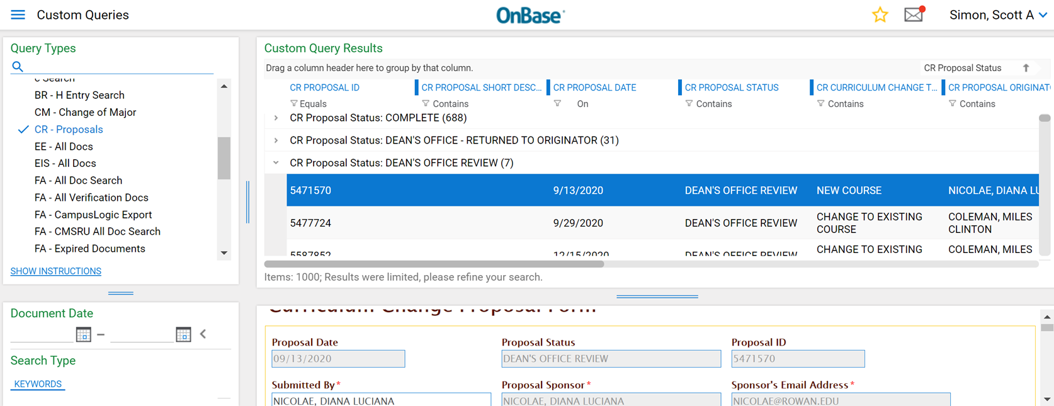Select the CR - Proposals query
Screen dimensions: 1054x406
point(69,129)
